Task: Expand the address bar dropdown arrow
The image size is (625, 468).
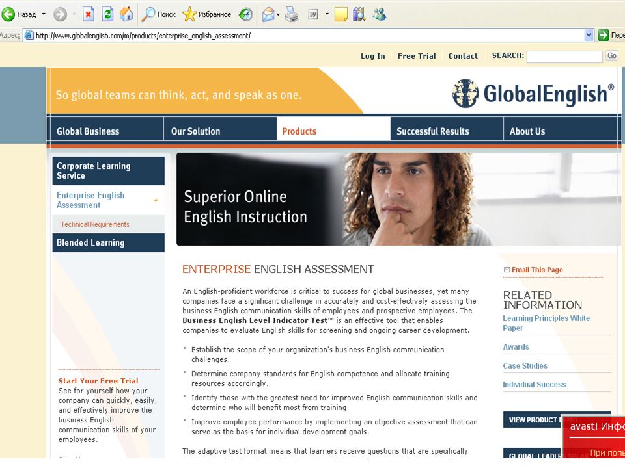Action: [x=589, y=35]
